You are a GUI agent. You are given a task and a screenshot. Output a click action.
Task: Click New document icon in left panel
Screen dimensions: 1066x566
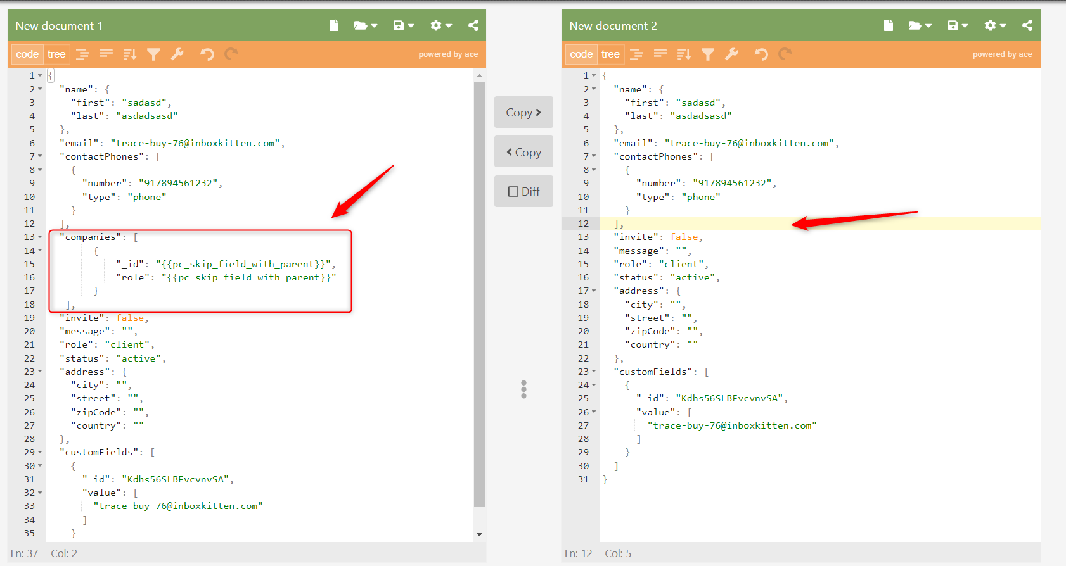coord(334,25)
